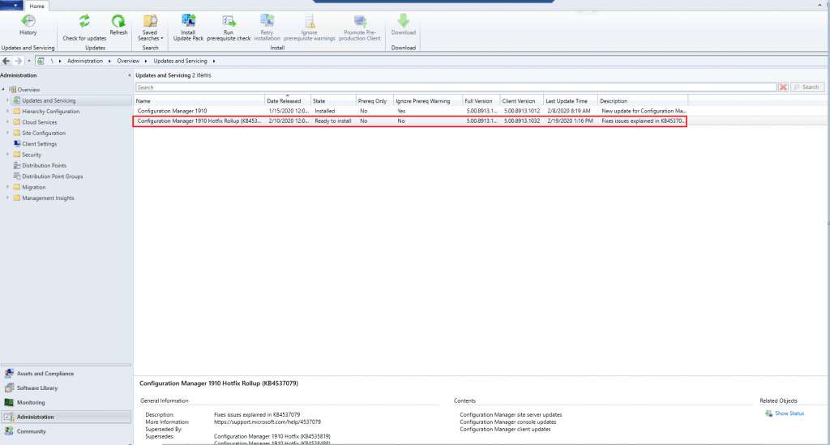Viewport: 830px width, 445px height.
Task: Switch to the Home ribbon tab
Action: [37, 6]
